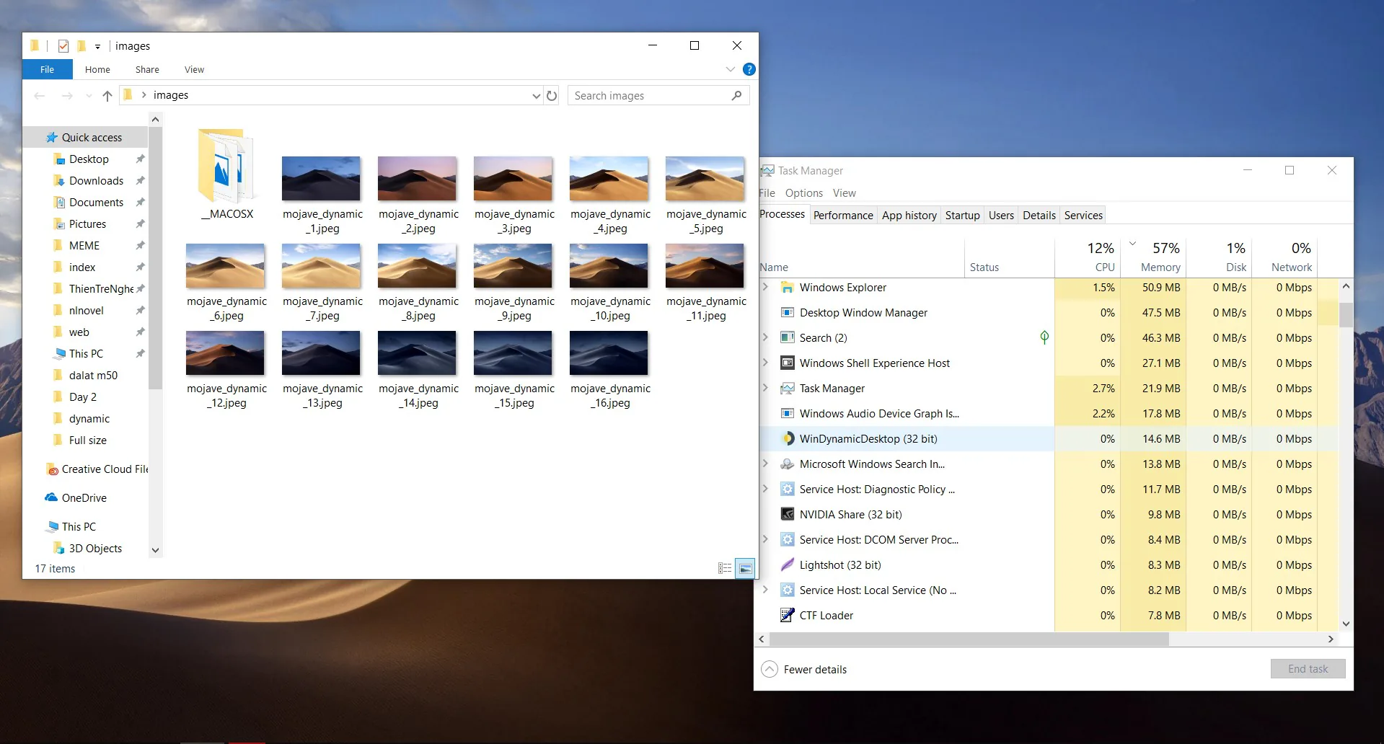The height and width of the screenshot is (744, 1384).
Task: Click the search magnifier icon in Explorer
Action: coord(736,95)
